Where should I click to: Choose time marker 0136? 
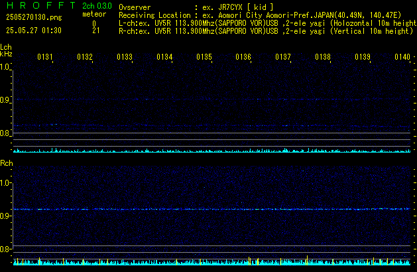click(x=243, y=57)
